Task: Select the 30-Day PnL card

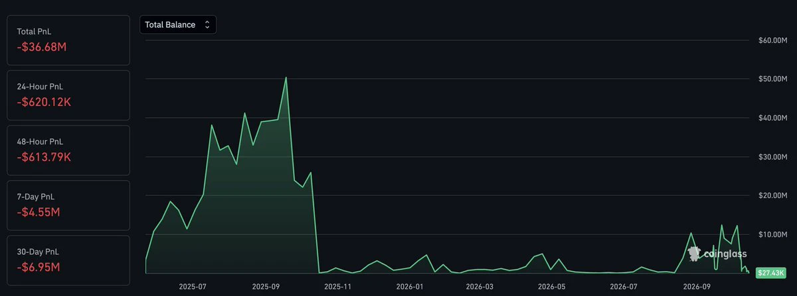Action: pyautogui.click(x=68, y=260)
